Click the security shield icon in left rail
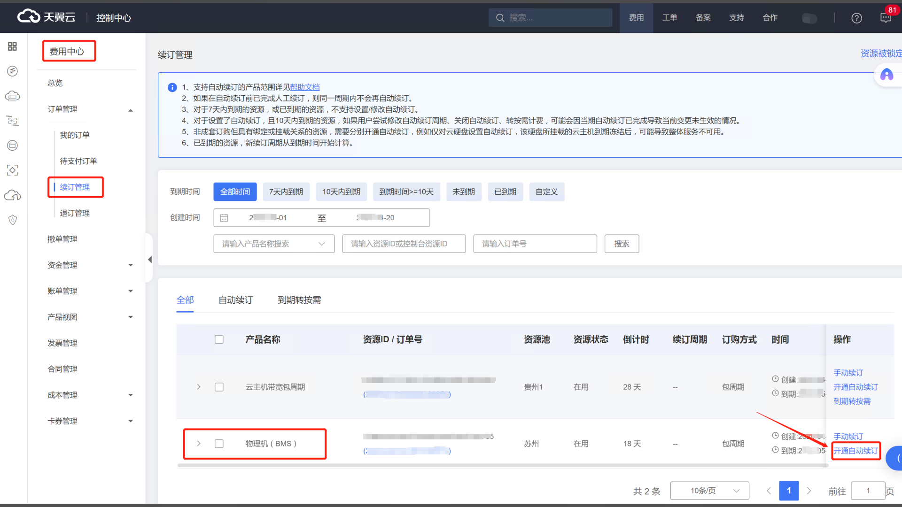The width and height of the screenshot is (902, 507). coord(13,220)
